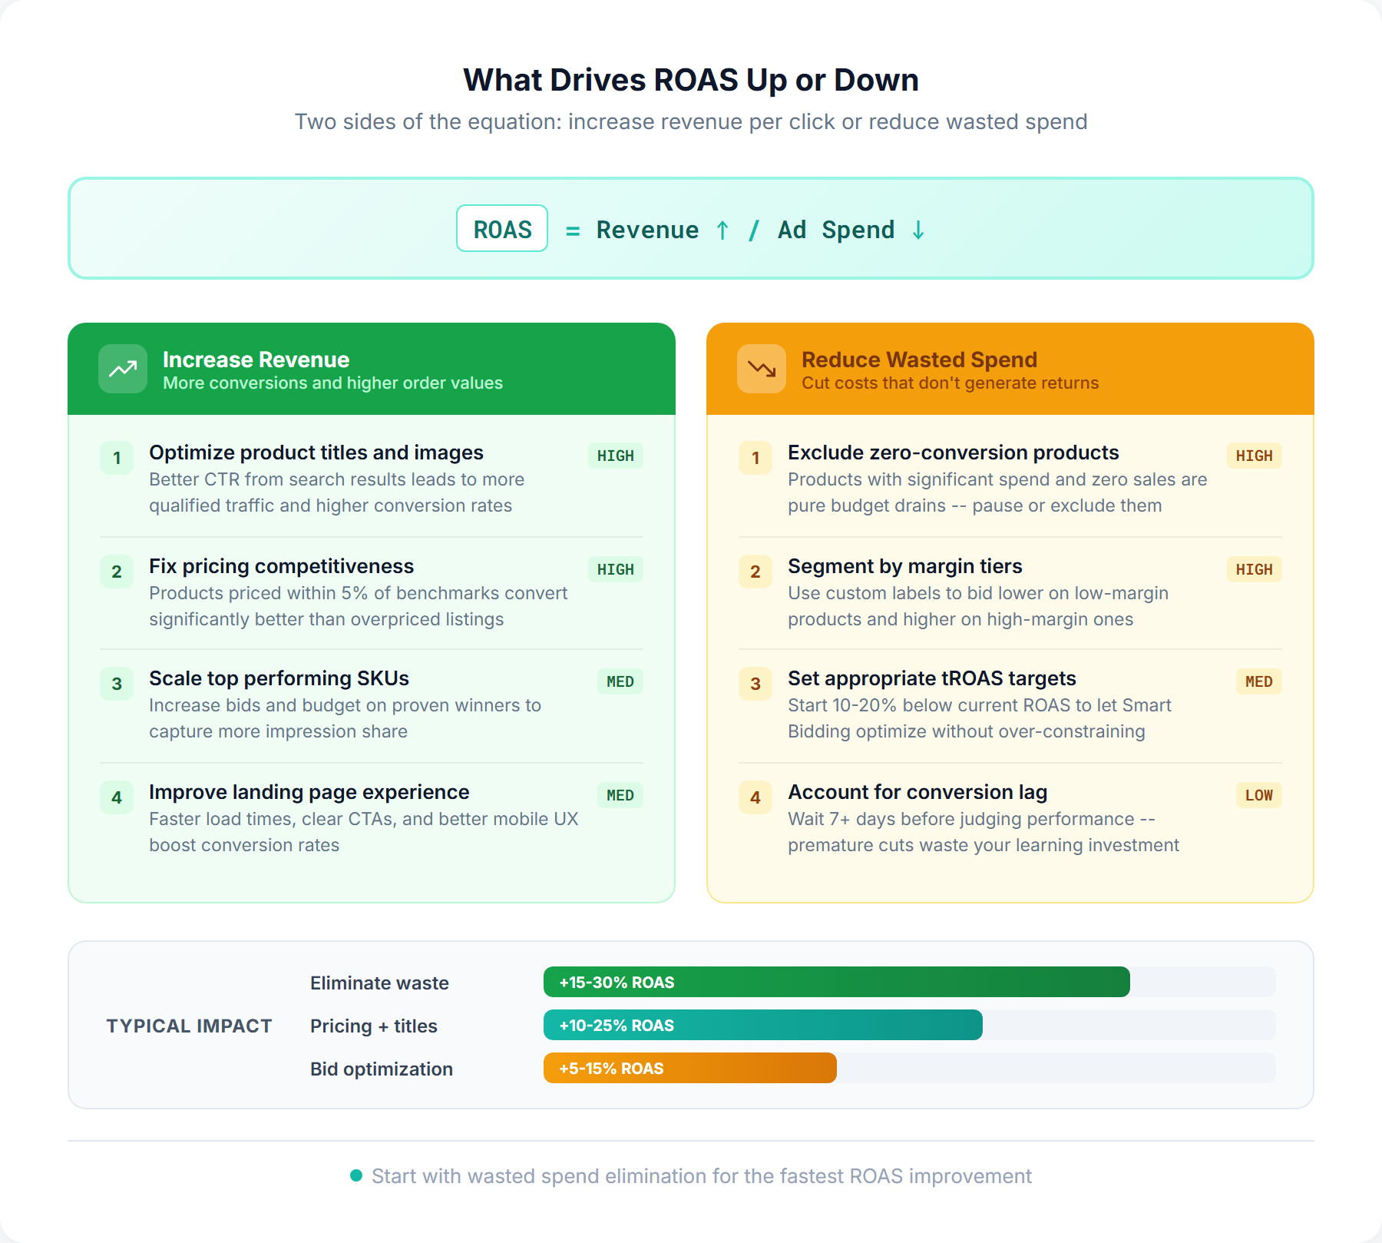This screenshot has width=1382, height=1243.
Task: Click the Bid optimization row label
Action: pyautogui.click(x=381, y=1069)
